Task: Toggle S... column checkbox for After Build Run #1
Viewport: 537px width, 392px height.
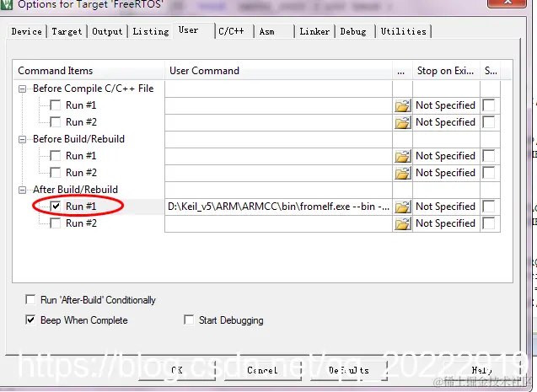Action: (x=489, y=207)
